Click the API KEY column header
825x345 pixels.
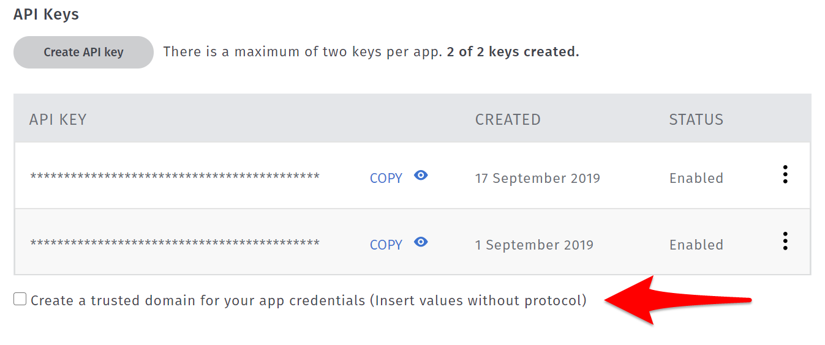[x=58, y=119]
